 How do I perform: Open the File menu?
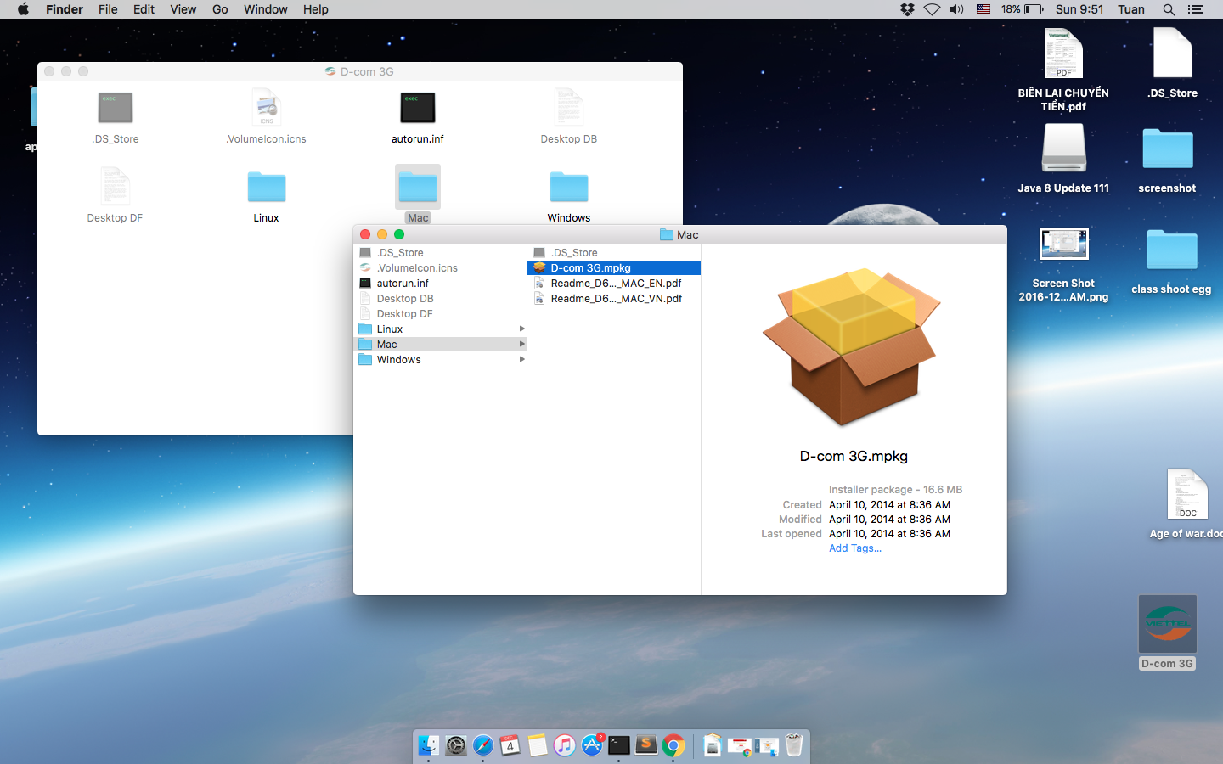pos(108,9)
